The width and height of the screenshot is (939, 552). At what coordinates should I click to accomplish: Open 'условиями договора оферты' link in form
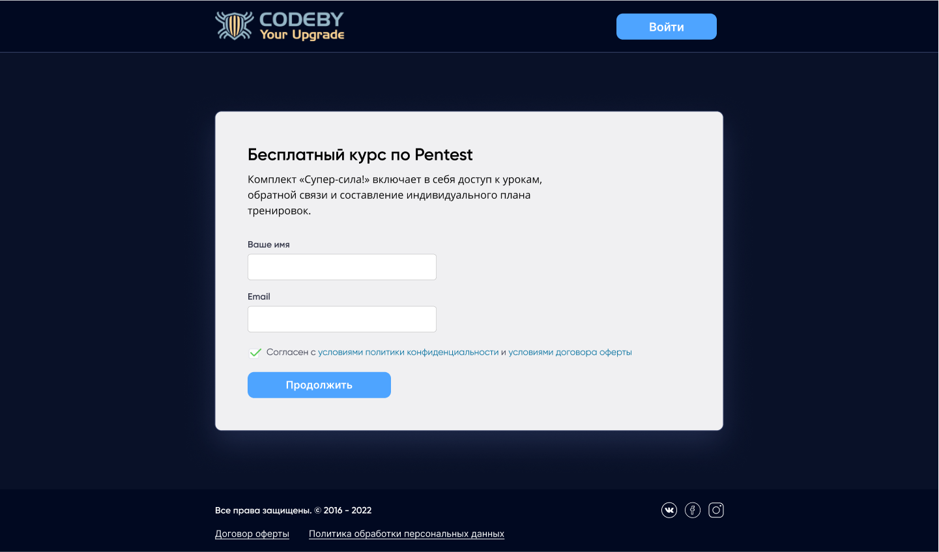(570, 353)
